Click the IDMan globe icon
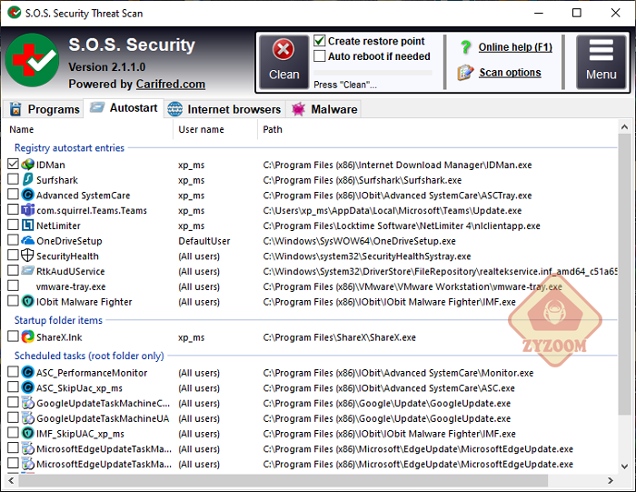 click(27, 165)
